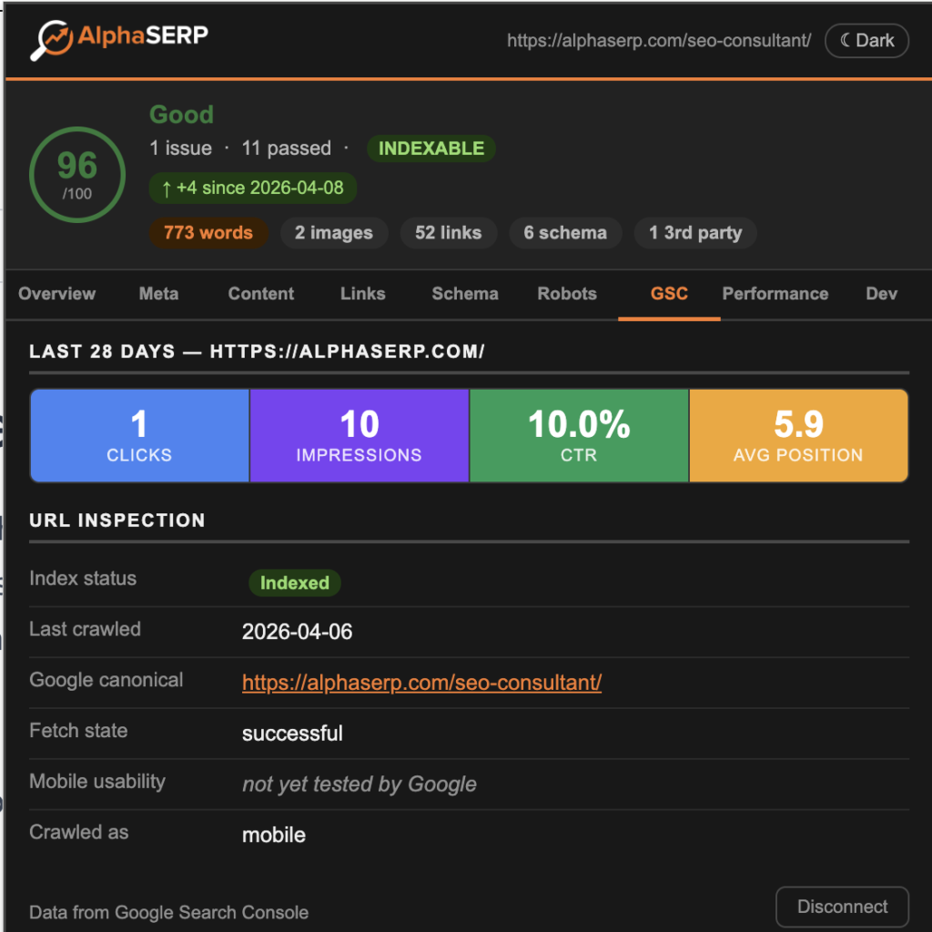Screen dimensions: 932x932
Task: Click the Mobile usability label
Action: pos(97,782)
